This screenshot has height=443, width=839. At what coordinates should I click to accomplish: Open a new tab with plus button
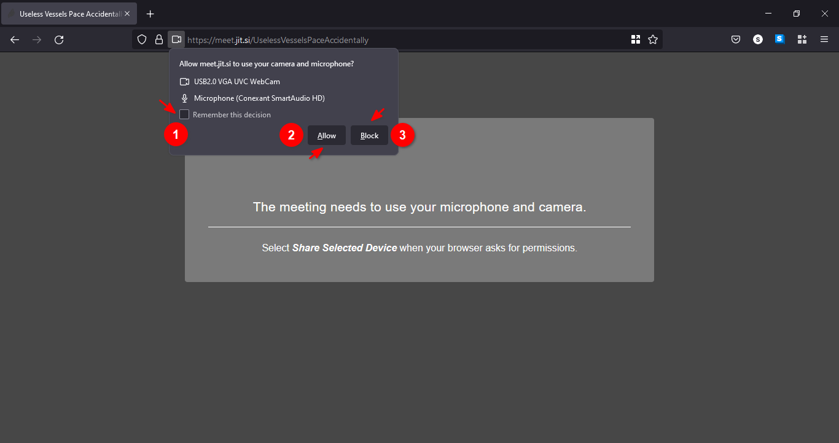[150, 14]
